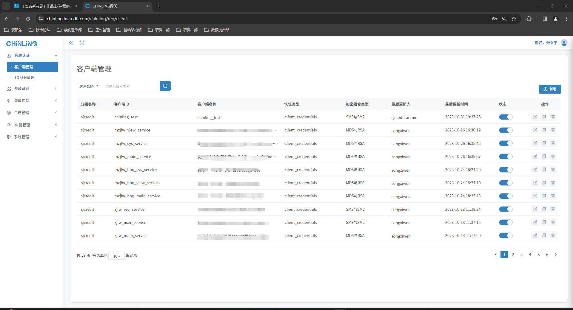Toggle status switch for chinling_test
The width and height of the screenshot is (573, 310).
click(x=506, y=117)
